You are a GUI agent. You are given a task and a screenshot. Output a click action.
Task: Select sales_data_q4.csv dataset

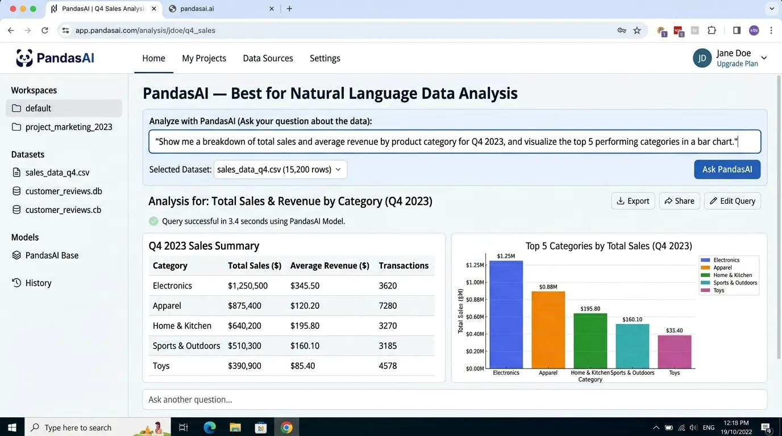pyautogui.click(x=51, y=173)
